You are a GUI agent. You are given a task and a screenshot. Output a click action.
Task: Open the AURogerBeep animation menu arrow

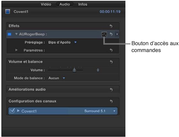[x=117, y=34]
